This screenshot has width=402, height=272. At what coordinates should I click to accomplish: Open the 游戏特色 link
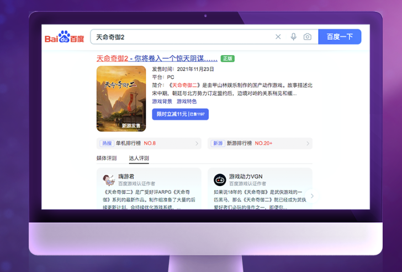(186, 101)
